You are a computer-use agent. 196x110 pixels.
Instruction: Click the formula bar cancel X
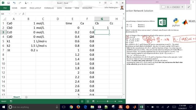pos(16,14)
